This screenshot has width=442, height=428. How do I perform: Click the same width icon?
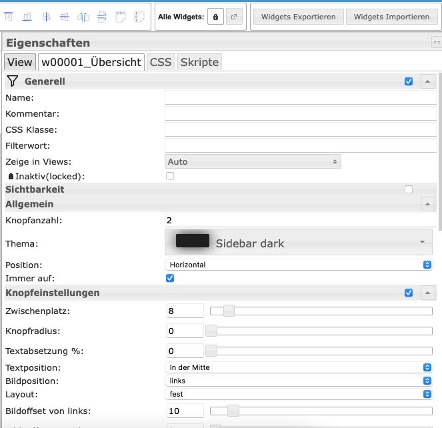121,17
